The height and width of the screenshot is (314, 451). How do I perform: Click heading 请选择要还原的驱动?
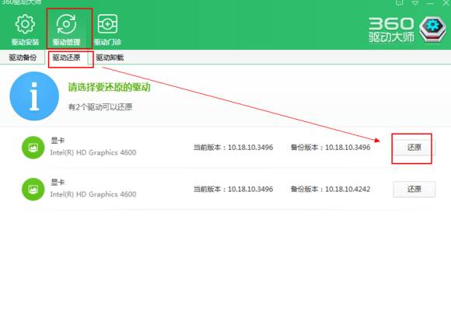pos(110,87)
